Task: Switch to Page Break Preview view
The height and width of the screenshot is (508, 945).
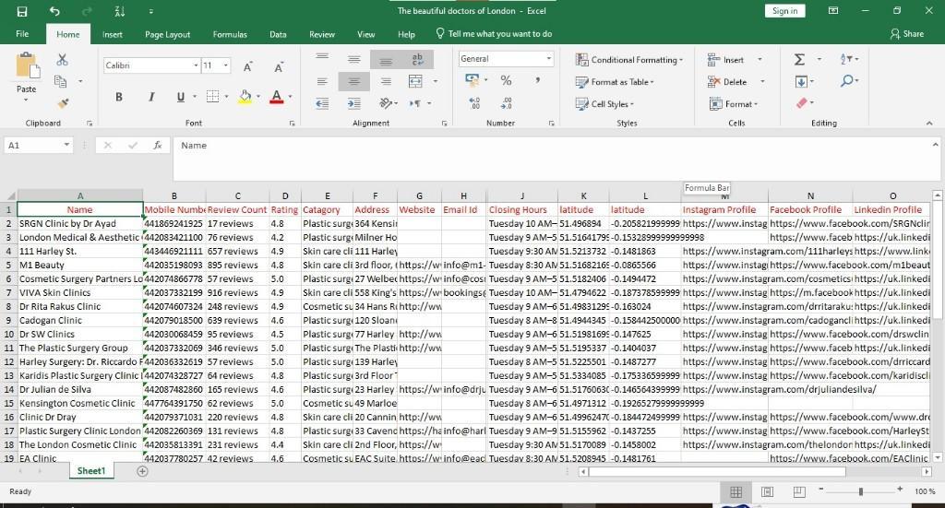Action: tap(799, 491)
